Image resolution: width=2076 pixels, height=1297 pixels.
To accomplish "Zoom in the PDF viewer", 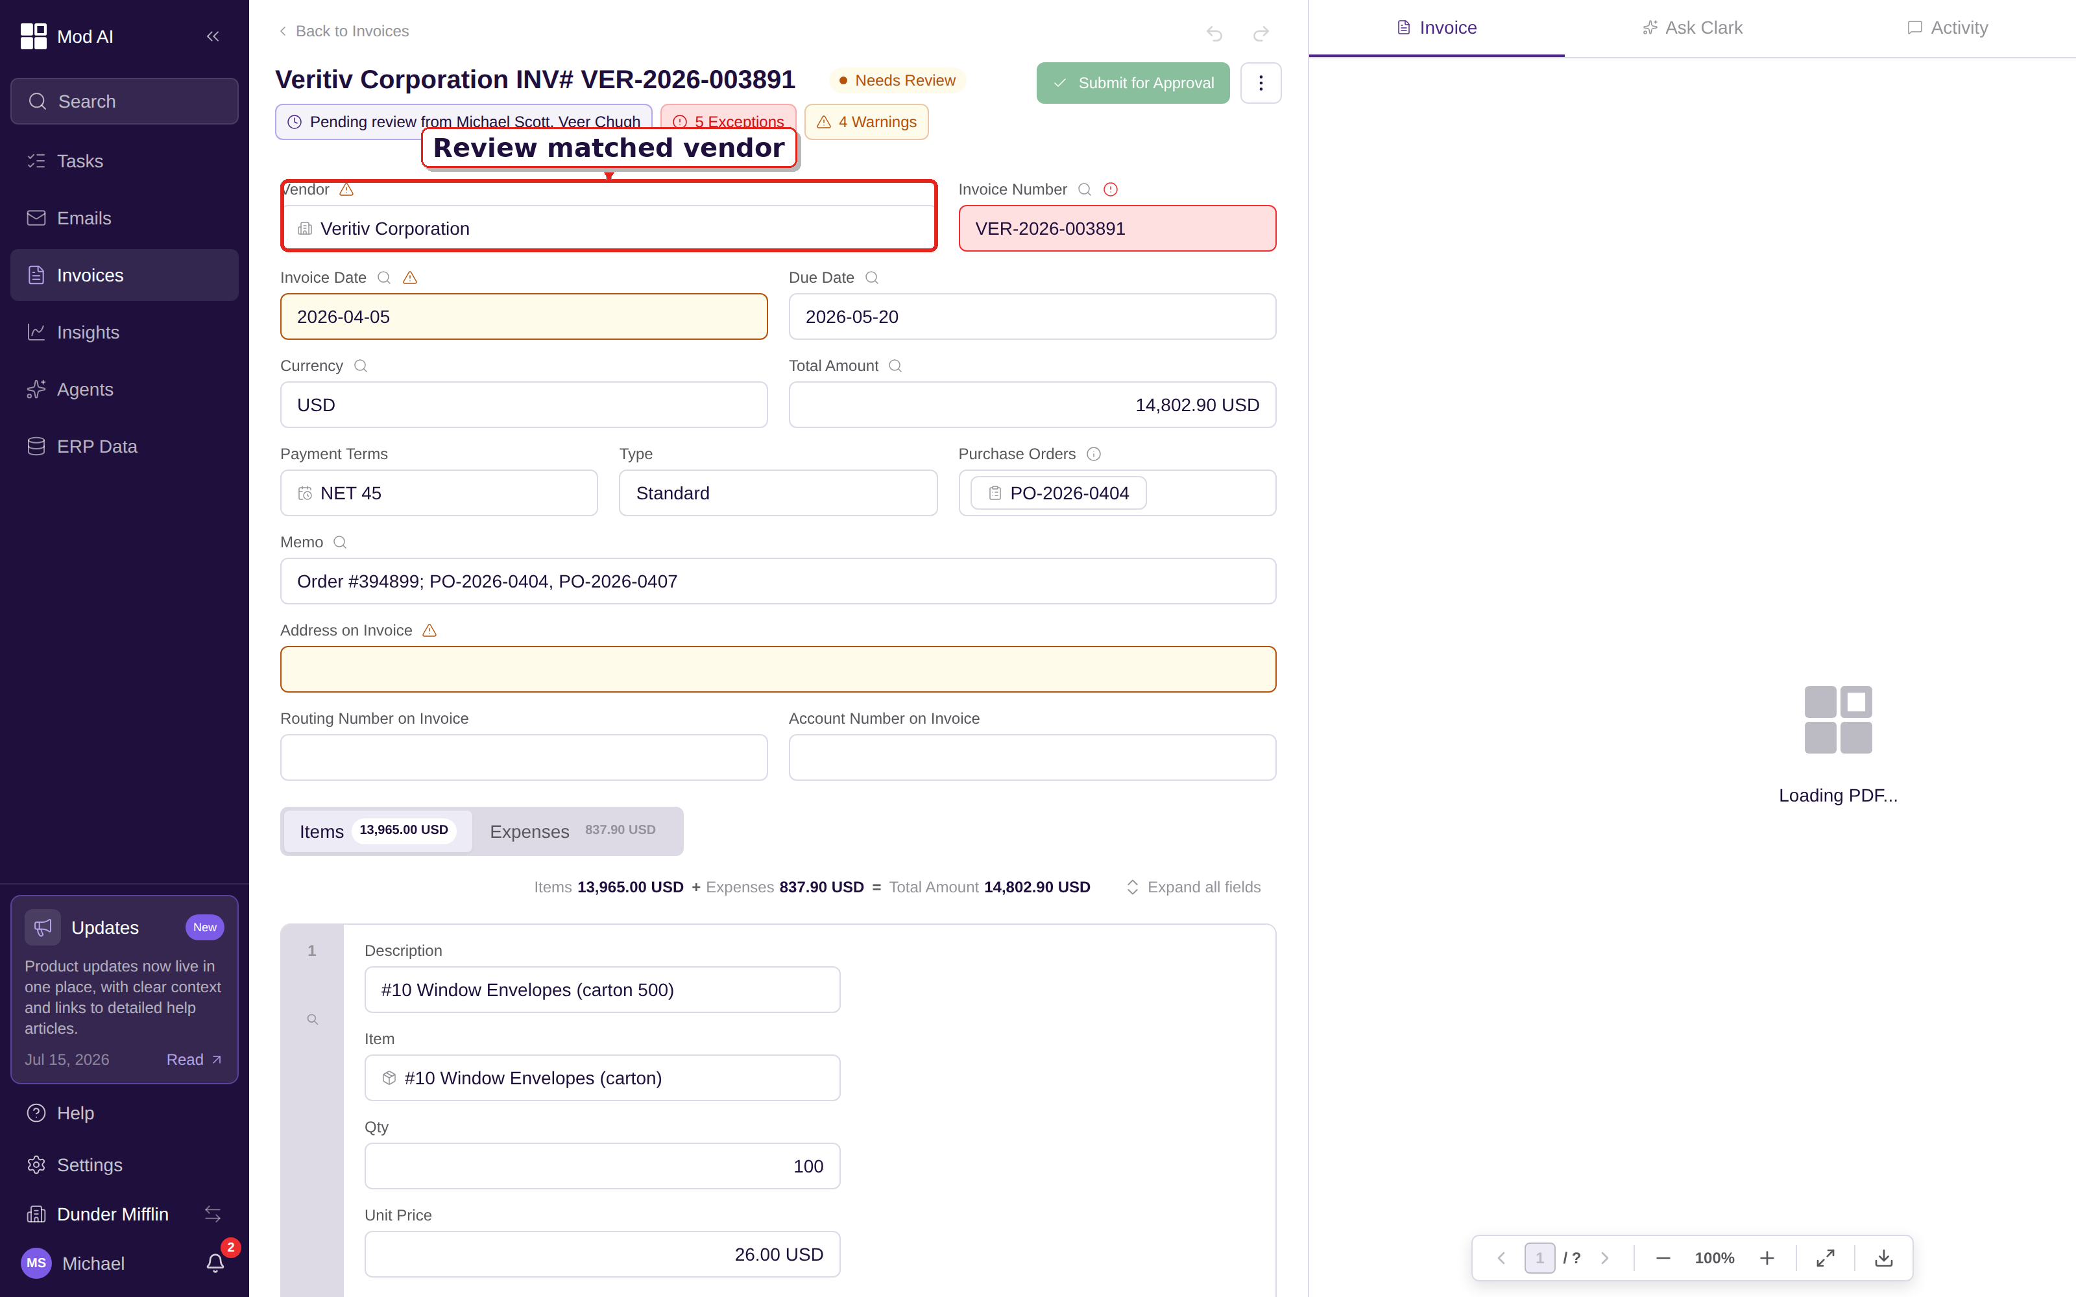I will click(1767, 1257).
